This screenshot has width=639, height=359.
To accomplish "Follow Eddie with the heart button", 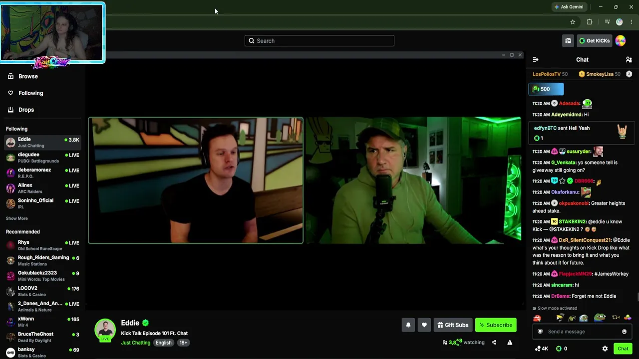I will click(x=424, y=325).
